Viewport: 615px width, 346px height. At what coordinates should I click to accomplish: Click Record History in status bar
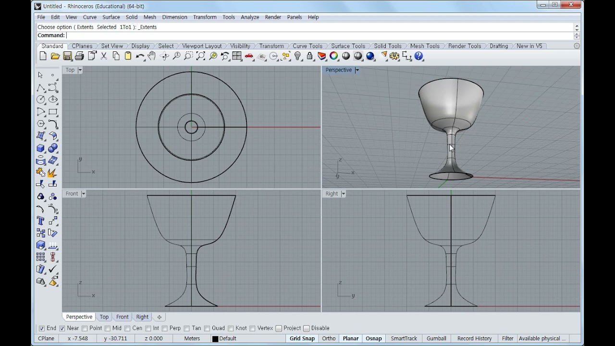(x=474, y=339)
